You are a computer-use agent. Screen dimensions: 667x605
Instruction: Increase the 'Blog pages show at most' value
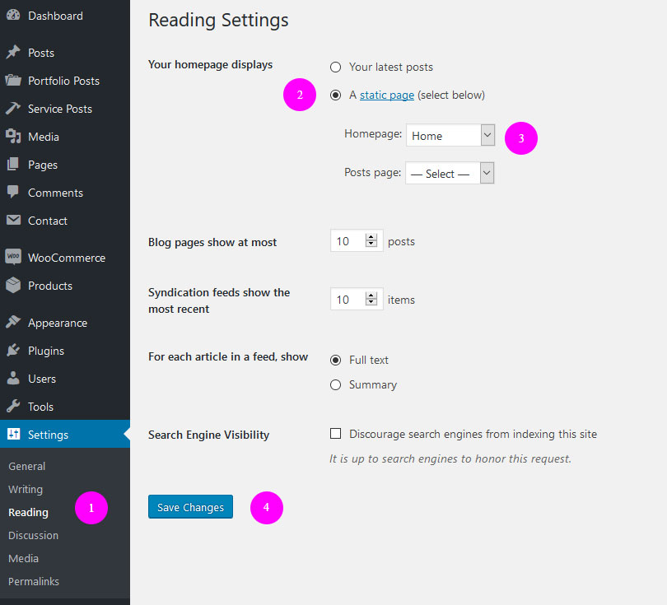coord(371,238)
